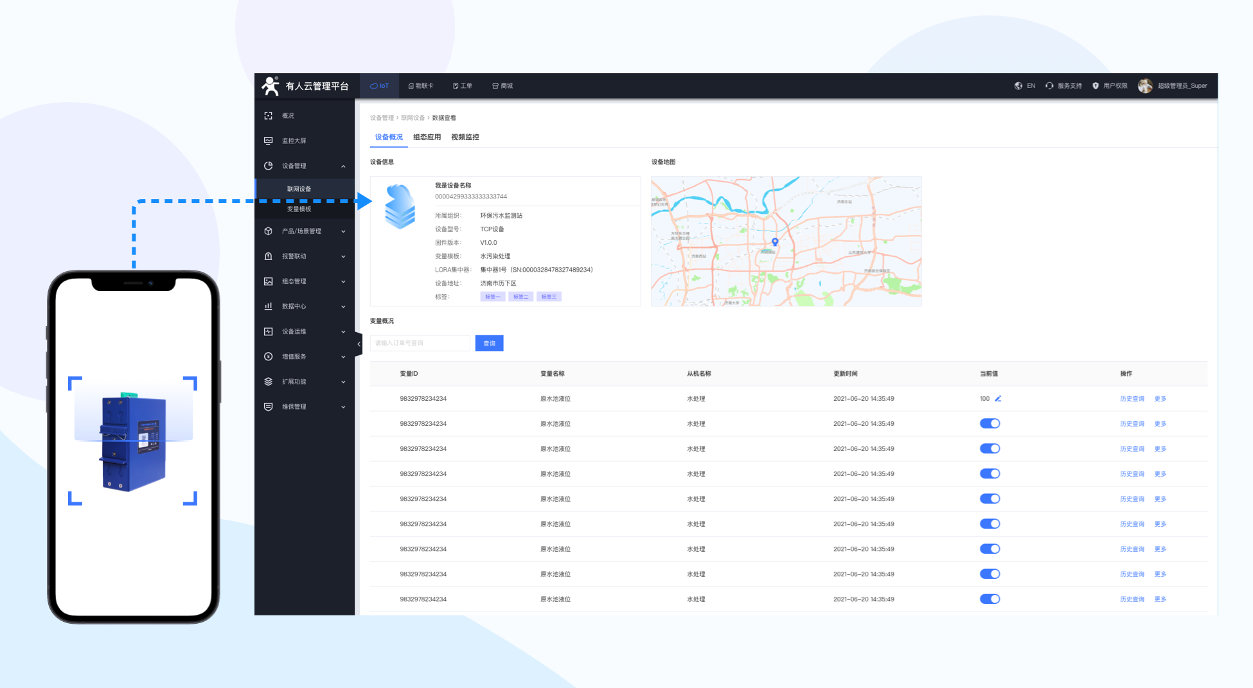This screenshot has height=688, width=1253.
Task: Click 设备管理 in the breadcrumb
Action: (382, 118)
